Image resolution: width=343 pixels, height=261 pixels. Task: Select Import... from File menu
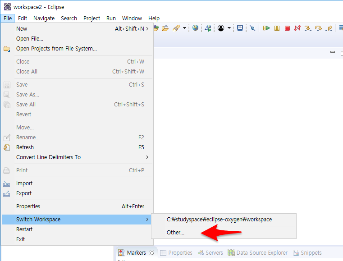(77, 183)
